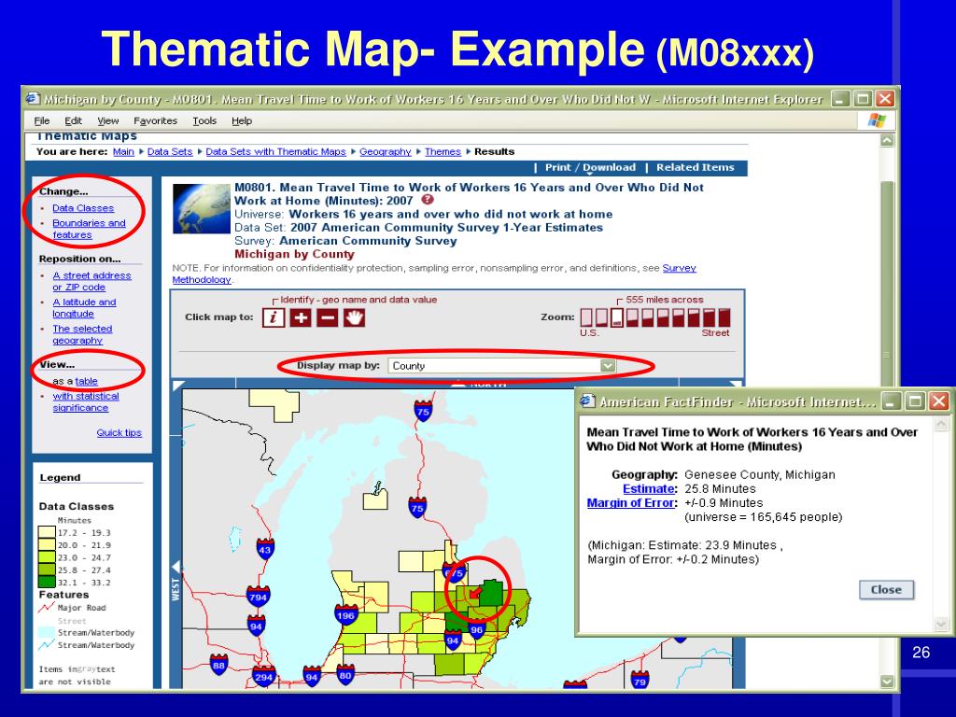Open Data Sets with Thematic Maps link
The image size is (956, 717).
tap(275, 152)
